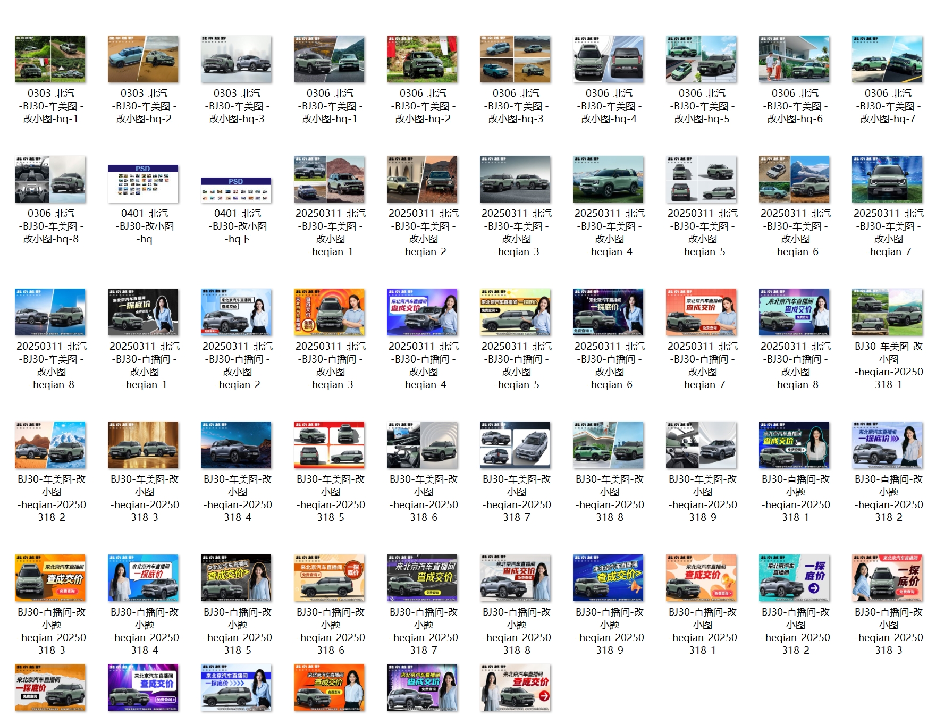Click file name 20250311-北汽-BJ30-直播间-改小图-heqian-8
This screenshot has width=936, height=716.
click(796, 365)
